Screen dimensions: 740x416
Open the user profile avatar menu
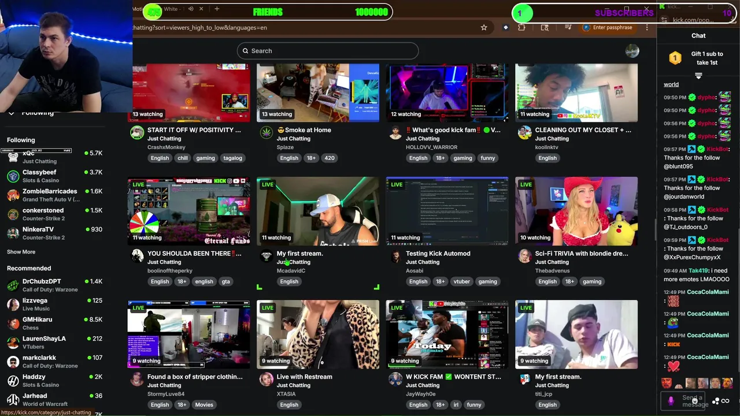coord(632,51)
